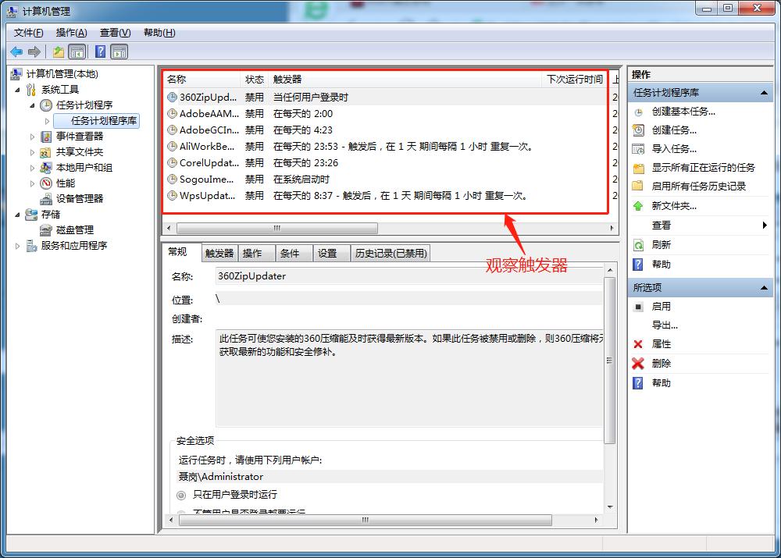The image size is (781, 558).
Task: Select 只在用户登录时运行 radio button
Action: pyautogui.click(x=181, y=496)
